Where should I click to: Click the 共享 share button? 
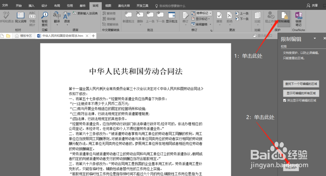312,6
